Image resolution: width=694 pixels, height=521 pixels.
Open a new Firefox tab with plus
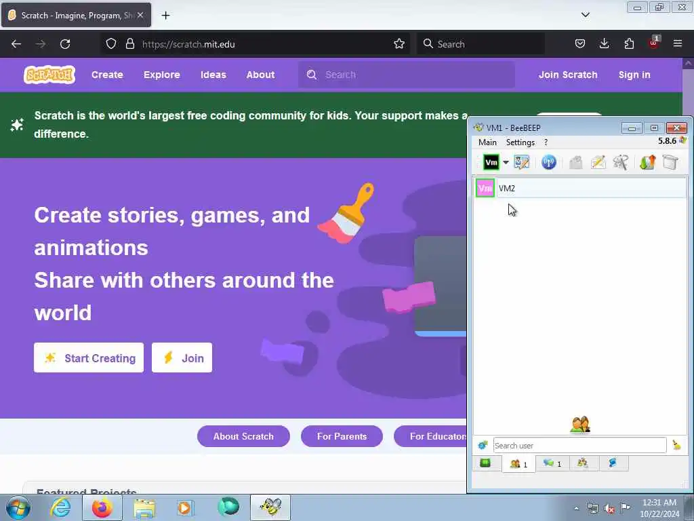point(165,16)
